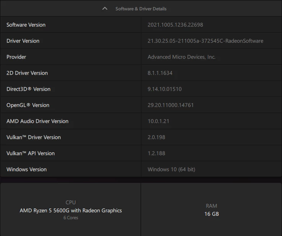The image size is (282, 236).
Task: Click the Software & Driver Details header text
Action: click(x=141, y=9)
